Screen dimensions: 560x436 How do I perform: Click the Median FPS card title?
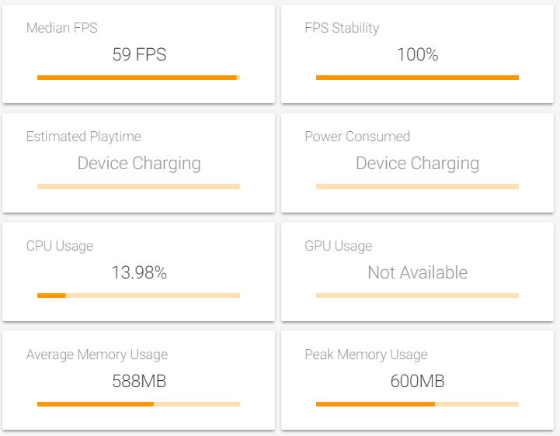coord(62,28)
